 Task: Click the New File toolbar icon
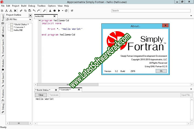2,10
